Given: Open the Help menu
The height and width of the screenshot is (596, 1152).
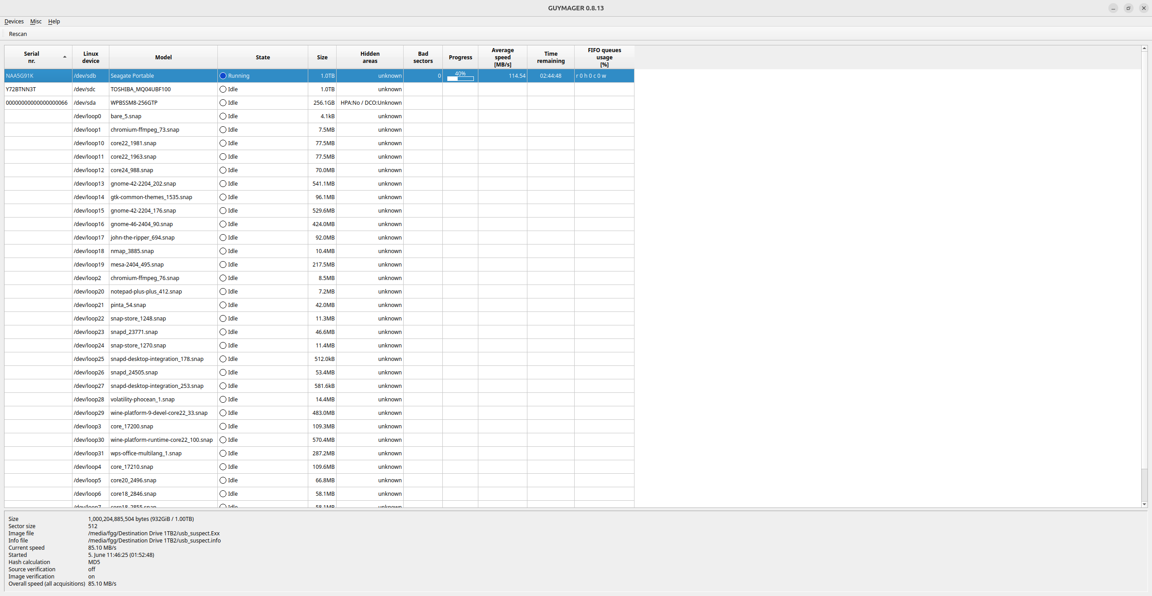Looking at the screenshot, I should point(54,21).
